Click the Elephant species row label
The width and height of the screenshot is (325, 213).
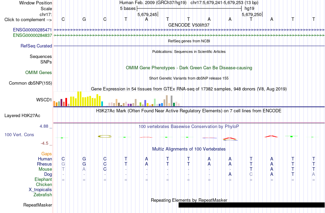[x=43, y=179]
